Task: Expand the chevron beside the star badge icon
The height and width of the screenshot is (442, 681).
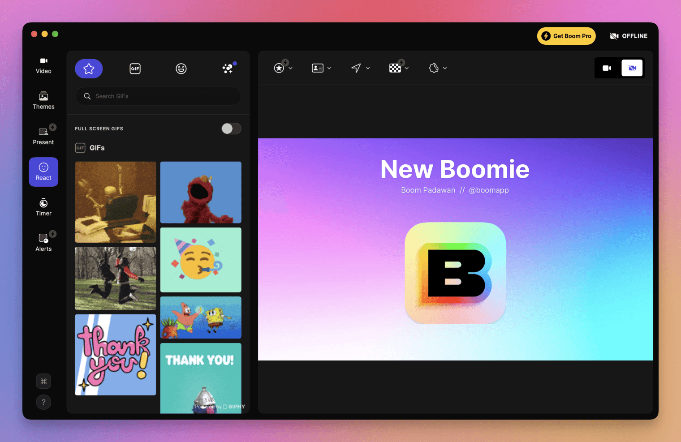Action: [291, 68]
